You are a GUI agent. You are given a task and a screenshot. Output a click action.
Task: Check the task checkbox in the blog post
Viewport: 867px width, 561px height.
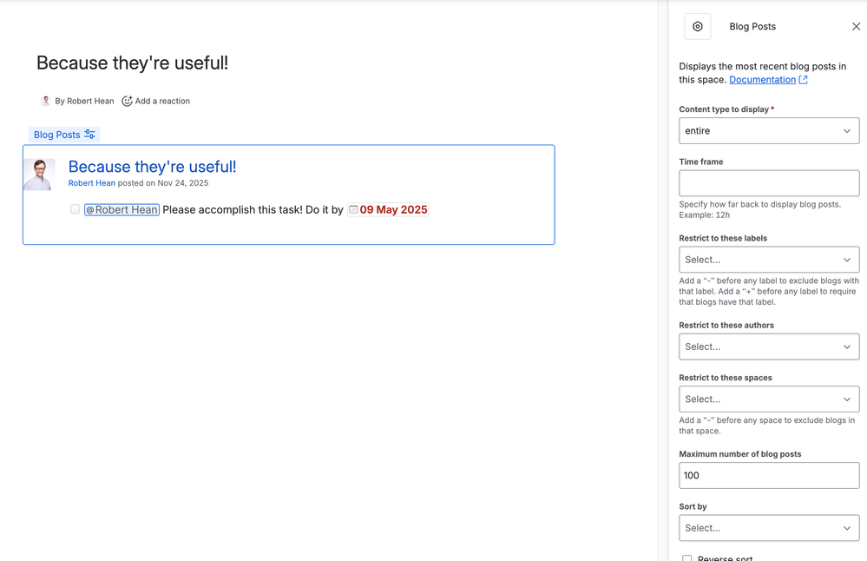(75, 209)
